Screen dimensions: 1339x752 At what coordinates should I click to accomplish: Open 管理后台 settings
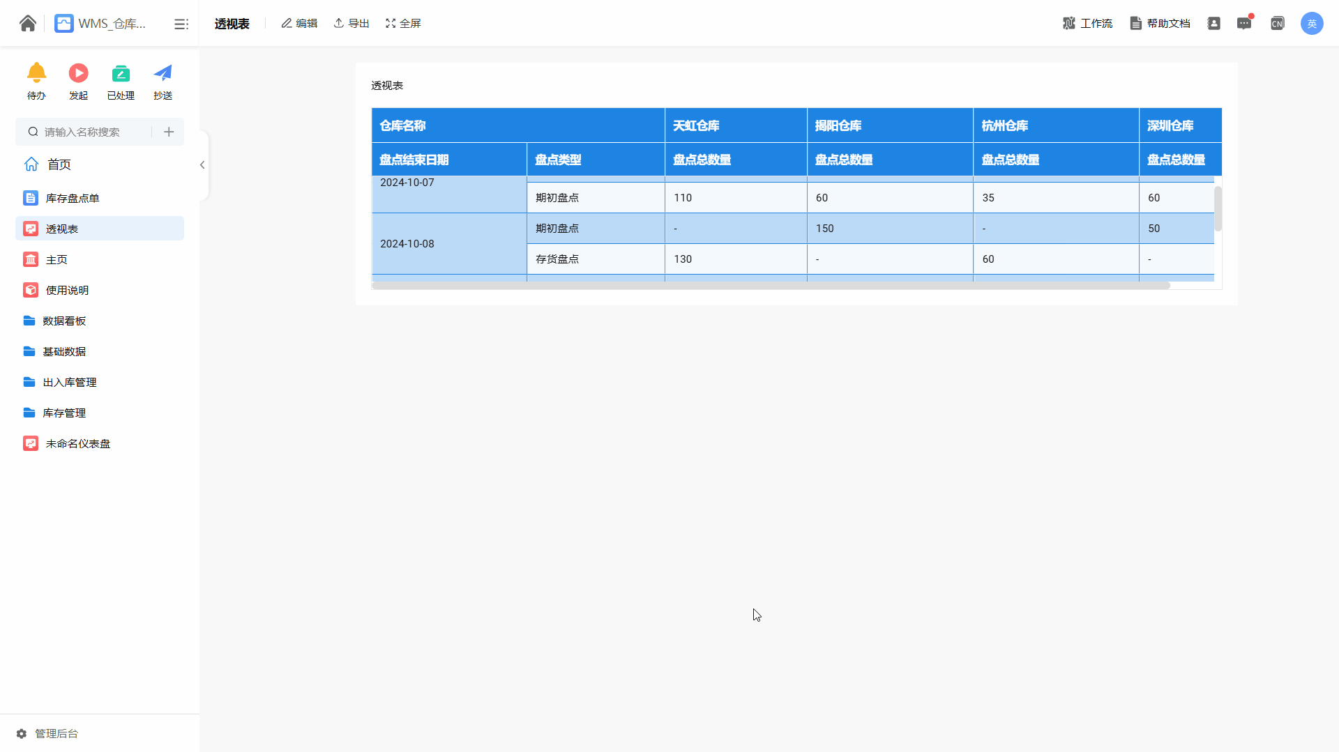pyautogui.click(x=47, y=734)
